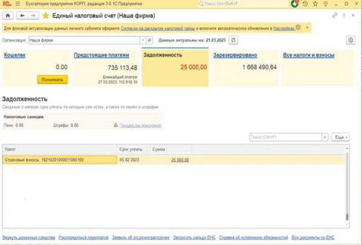The image size is (362, 245).
Task: Open 1C main menu hamburger icon
Action: [x=15, y=4]
